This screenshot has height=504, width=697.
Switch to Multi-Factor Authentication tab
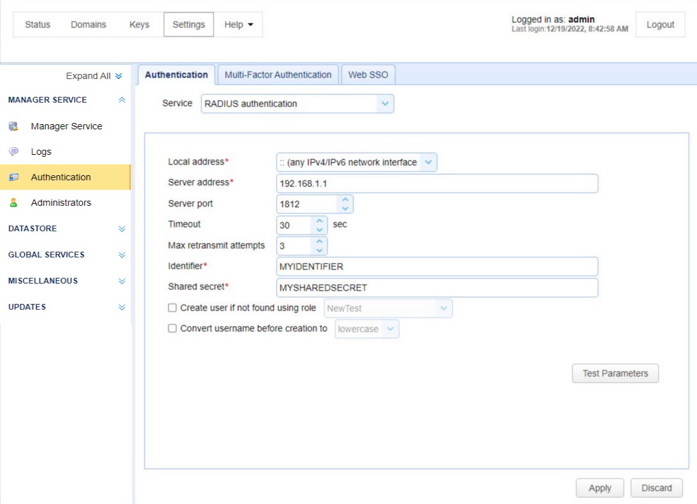click(278, 75)
